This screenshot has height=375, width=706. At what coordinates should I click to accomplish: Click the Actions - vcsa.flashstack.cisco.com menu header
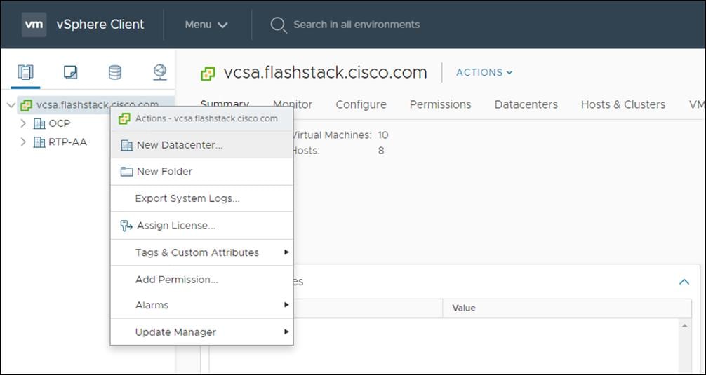[x=201, y=118]
